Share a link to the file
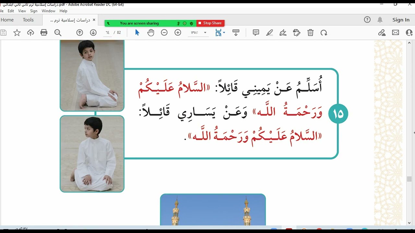Viewport: 415px width, 233px height. coord(382,33)
